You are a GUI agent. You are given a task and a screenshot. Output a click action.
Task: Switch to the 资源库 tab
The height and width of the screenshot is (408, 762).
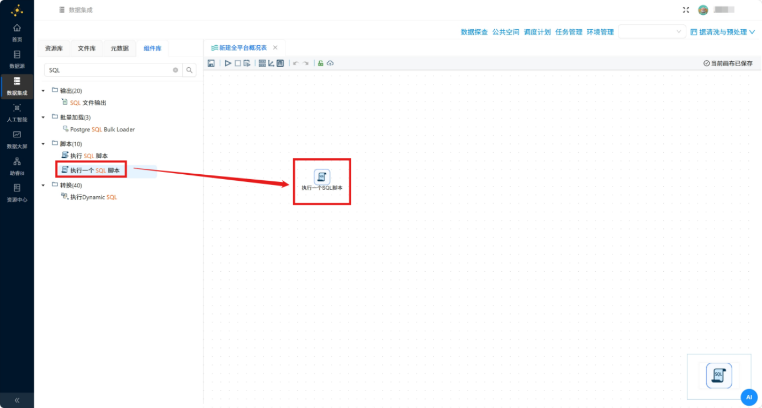pyautogui.click(x=54, y=49)
